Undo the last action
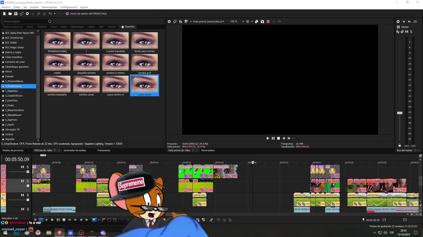This screenshot has height=237, width=423. pos(50,13)
